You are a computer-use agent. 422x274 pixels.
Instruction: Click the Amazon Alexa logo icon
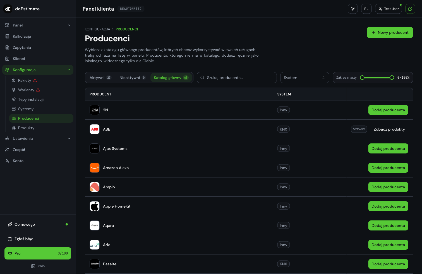pos(95,168)
